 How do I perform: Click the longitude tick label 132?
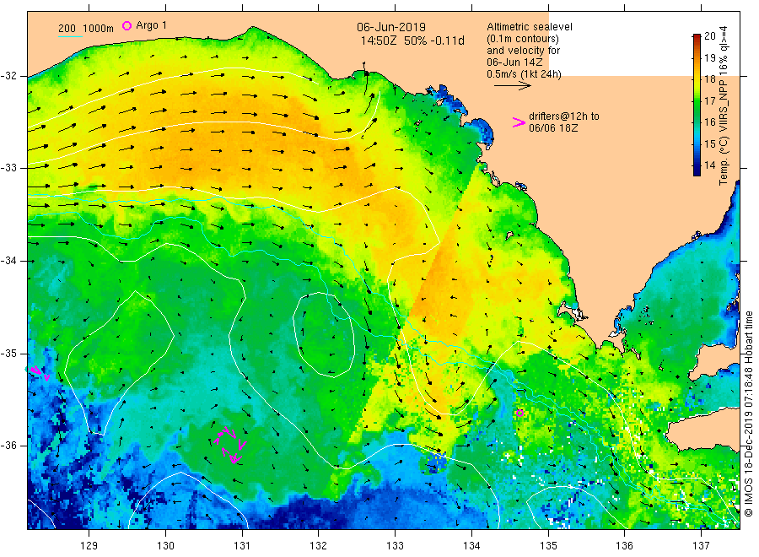point(319,546)
